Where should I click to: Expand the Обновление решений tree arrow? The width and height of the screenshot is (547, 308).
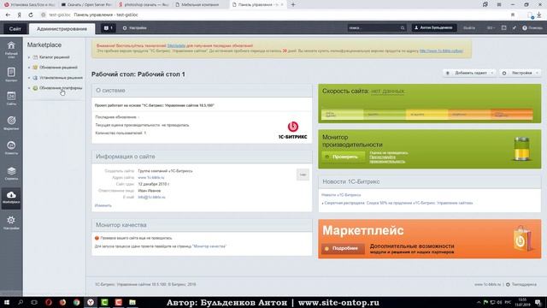point(29,68)
